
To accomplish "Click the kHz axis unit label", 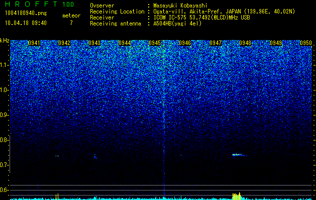I will point(5,40).
